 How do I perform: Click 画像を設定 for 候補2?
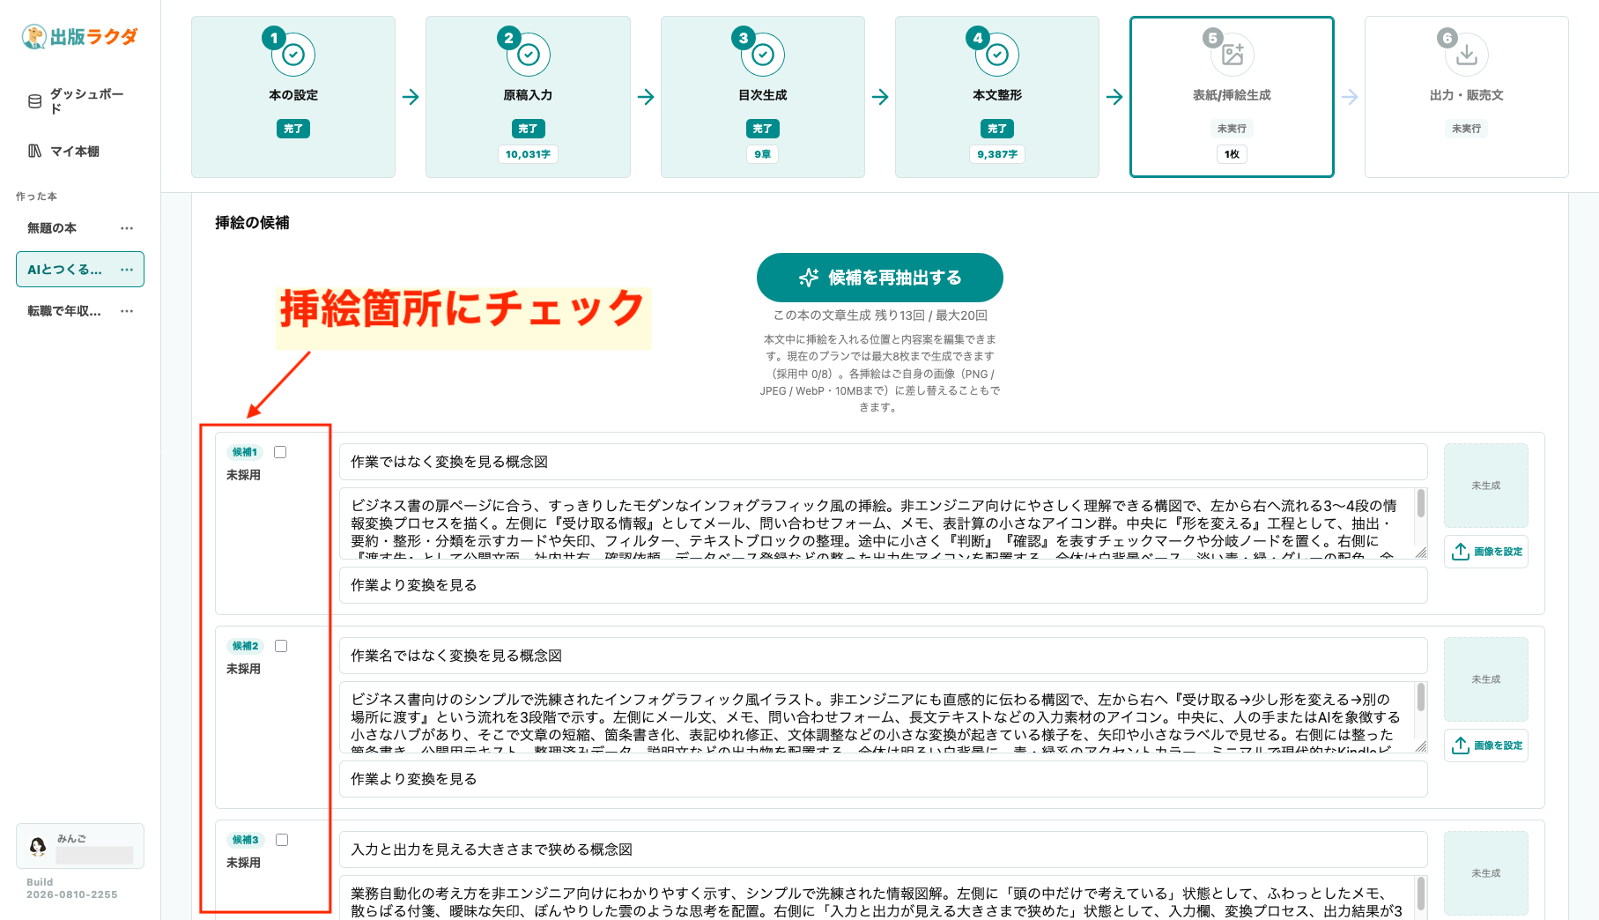point(1486,746)
